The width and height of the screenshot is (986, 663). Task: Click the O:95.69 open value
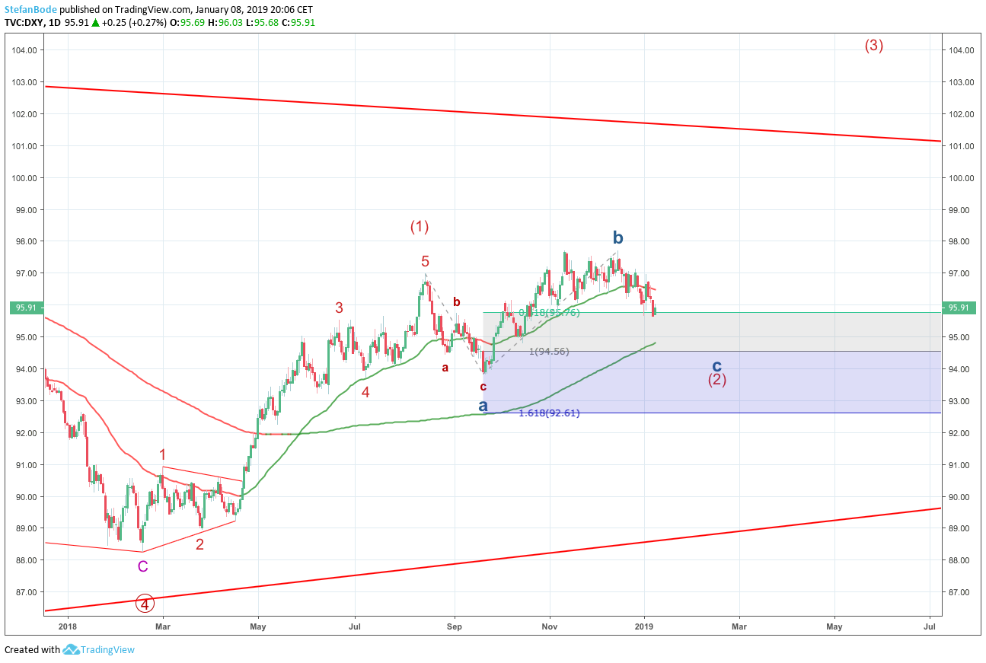[x=189, y=23]
